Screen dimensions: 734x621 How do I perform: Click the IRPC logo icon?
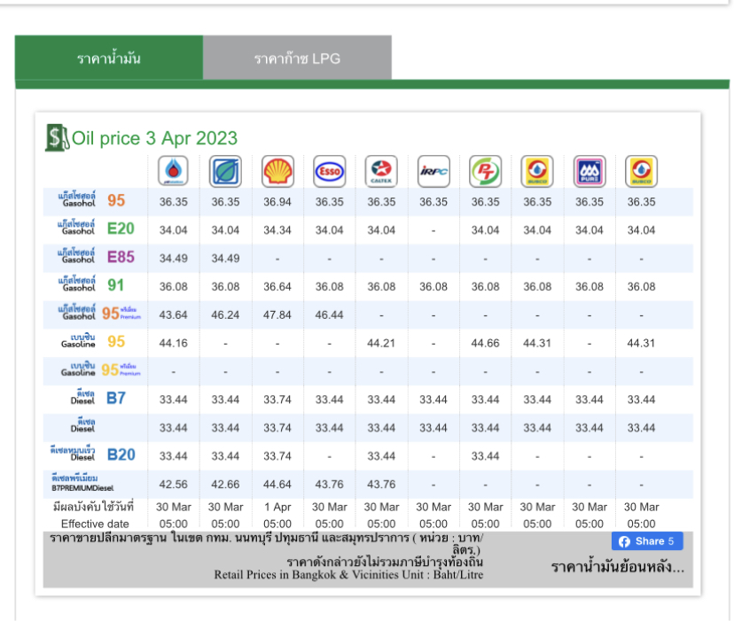pyautogui.click(x=433, y=171)
